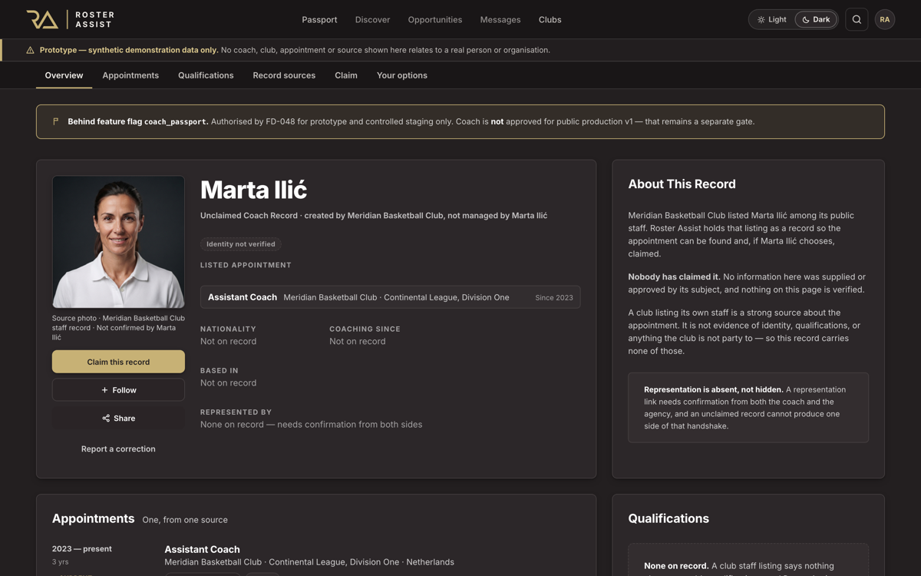Screen dimensions: 921x576
Task: Switch to the Qualifications tab
Action: [x=206, y=75]
